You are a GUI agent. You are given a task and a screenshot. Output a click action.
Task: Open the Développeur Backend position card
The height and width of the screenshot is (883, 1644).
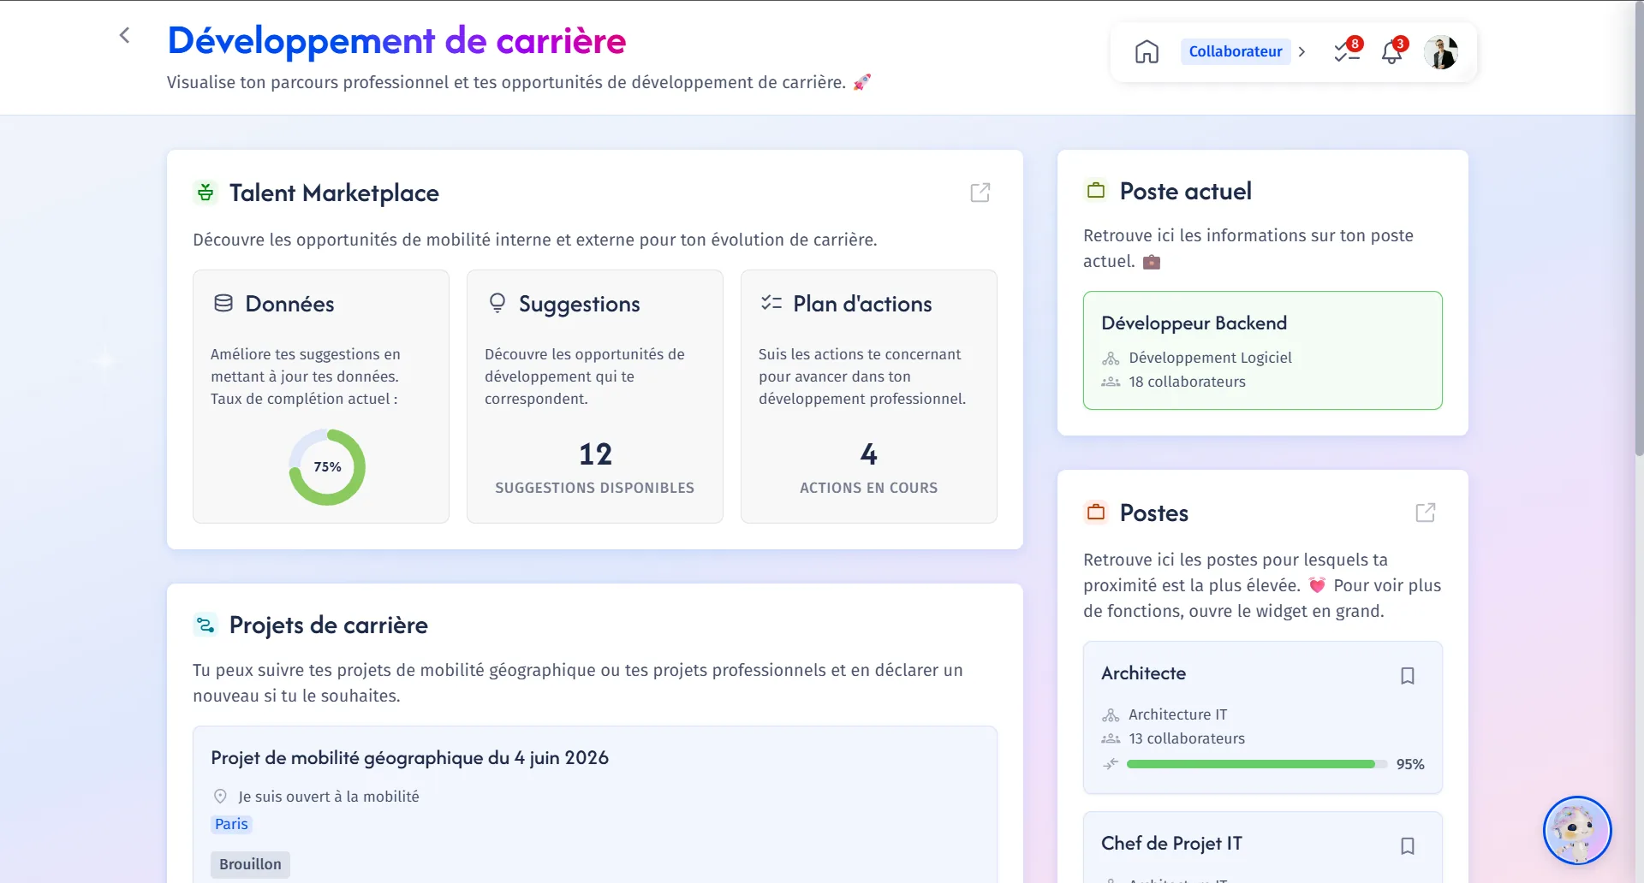point(1263,350)
